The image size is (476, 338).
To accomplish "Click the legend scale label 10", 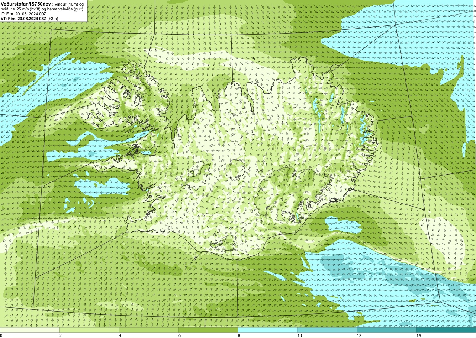I will pyautogui.click(x=299, y=335).
